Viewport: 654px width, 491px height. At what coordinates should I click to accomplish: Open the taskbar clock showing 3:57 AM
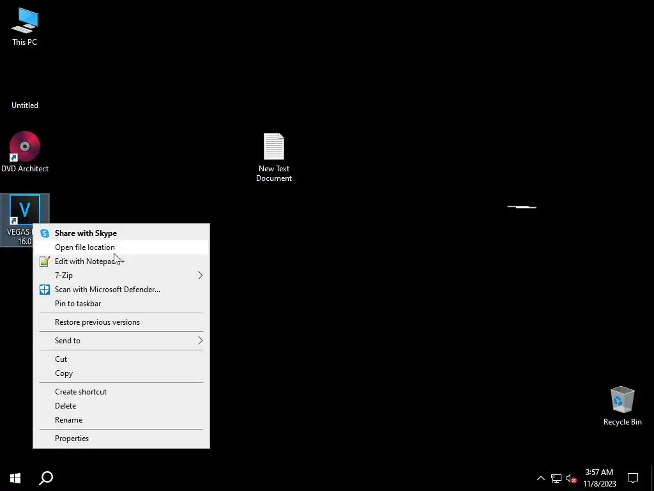coord(599,478)
